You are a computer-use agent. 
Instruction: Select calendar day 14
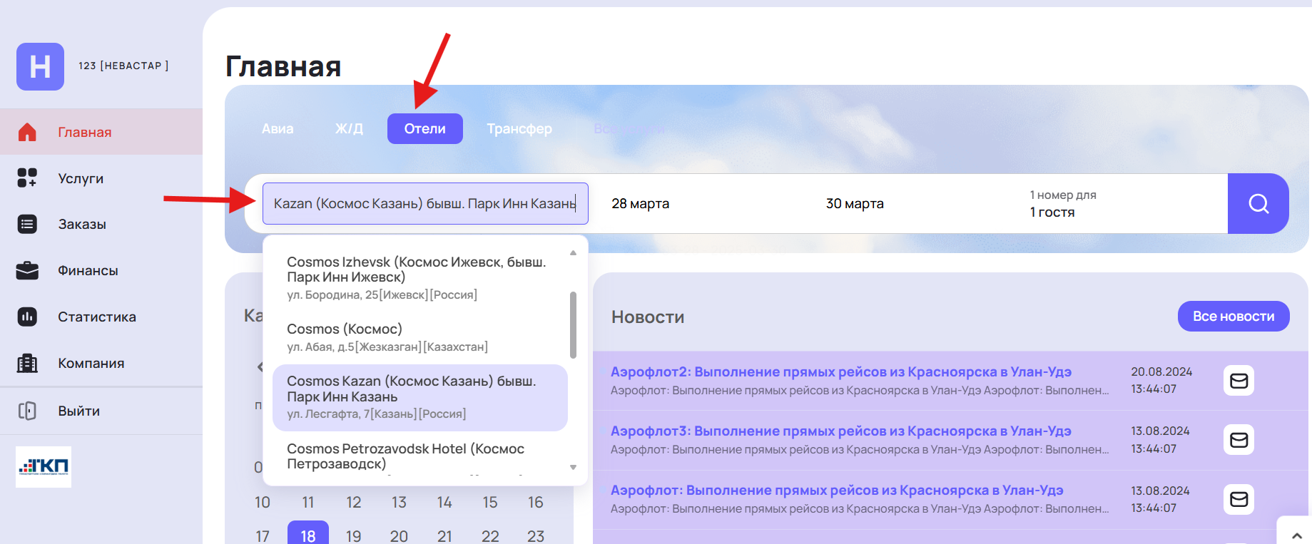(x=444, y=502)
